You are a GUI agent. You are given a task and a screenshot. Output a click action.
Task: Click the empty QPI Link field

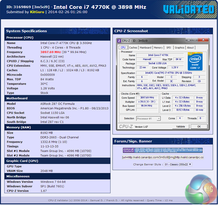coord(147,110)
